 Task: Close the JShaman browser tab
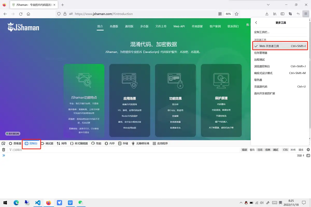coord(54,5)
